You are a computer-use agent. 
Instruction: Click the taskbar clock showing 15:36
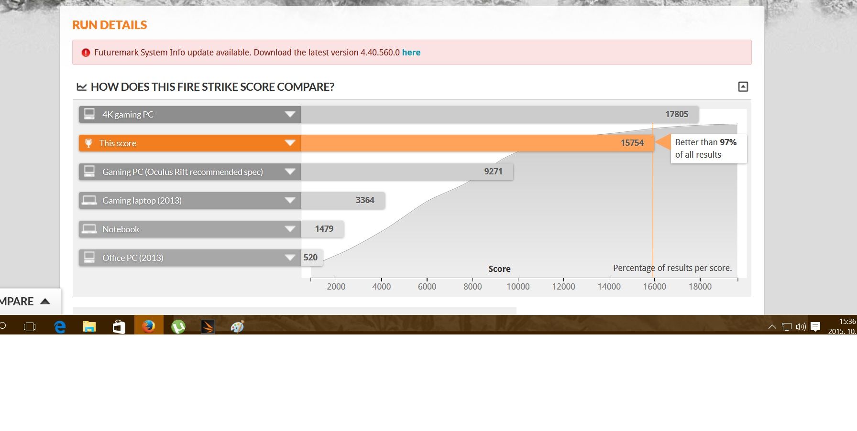coord(847,322)
